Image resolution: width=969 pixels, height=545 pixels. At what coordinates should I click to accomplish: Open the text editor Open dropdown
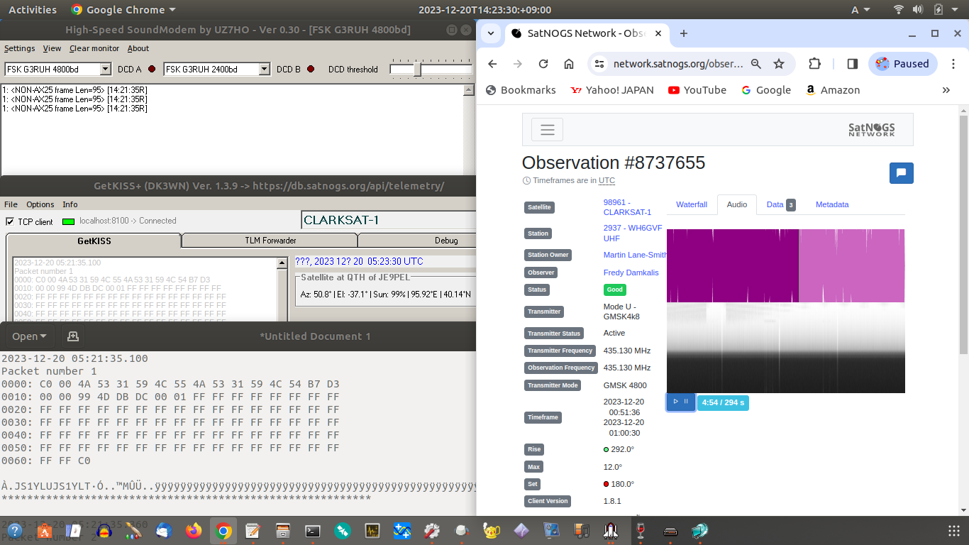[x=29, y=336]
